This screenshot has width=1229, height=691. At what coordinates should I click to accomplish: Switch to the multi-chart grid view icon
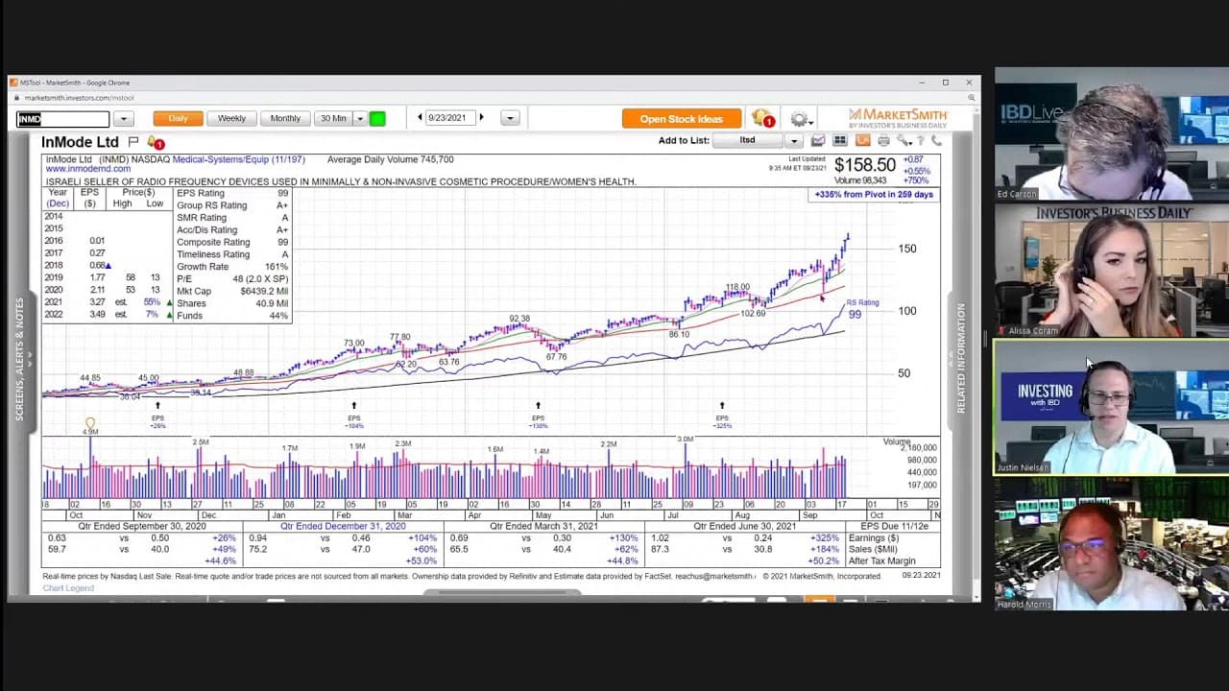tap(839, 141)
